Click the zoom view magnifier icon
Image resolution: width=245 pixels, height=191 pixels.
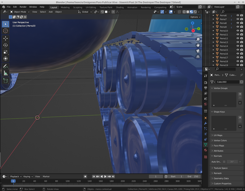point(198,39)
